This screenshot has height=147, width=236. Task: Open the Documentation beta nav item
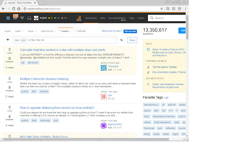tap(117, 18)
